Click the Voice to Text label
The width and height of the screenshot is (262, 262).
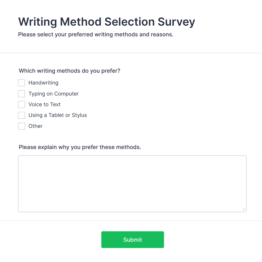44,104
